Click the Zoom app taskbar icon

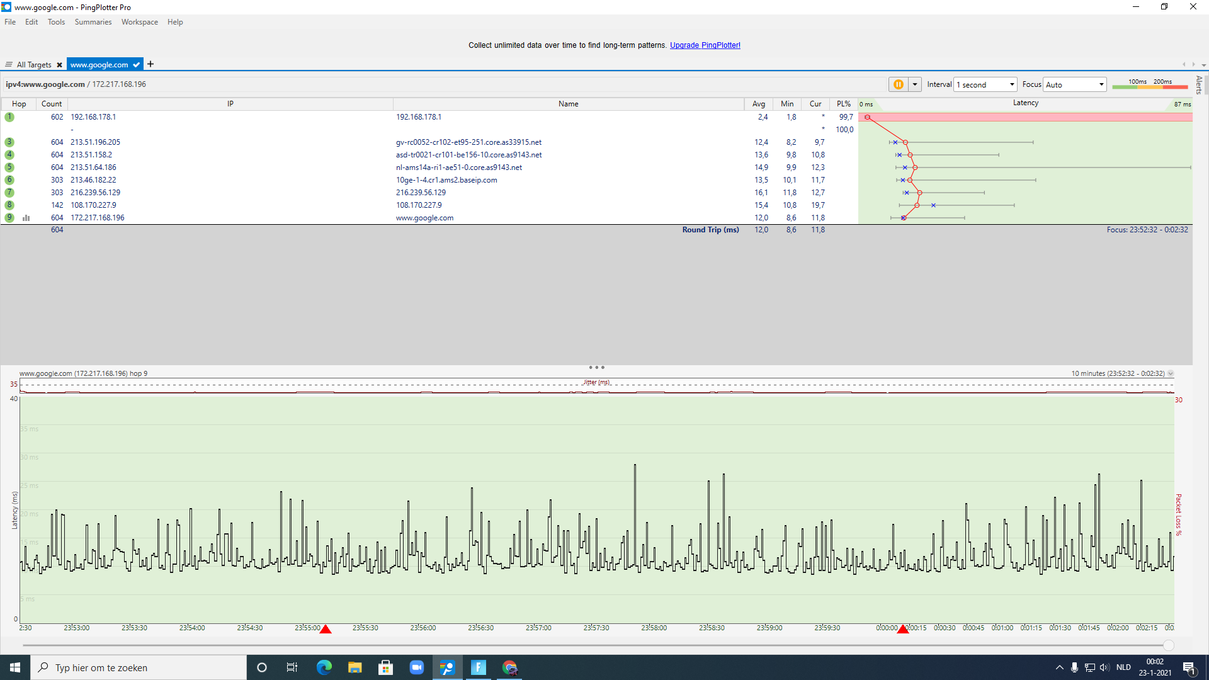tap(417, 667)
